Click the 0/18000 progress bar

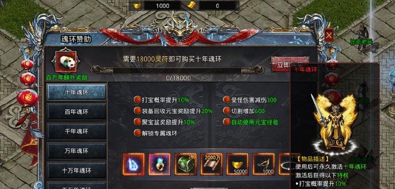click(178, 69)
